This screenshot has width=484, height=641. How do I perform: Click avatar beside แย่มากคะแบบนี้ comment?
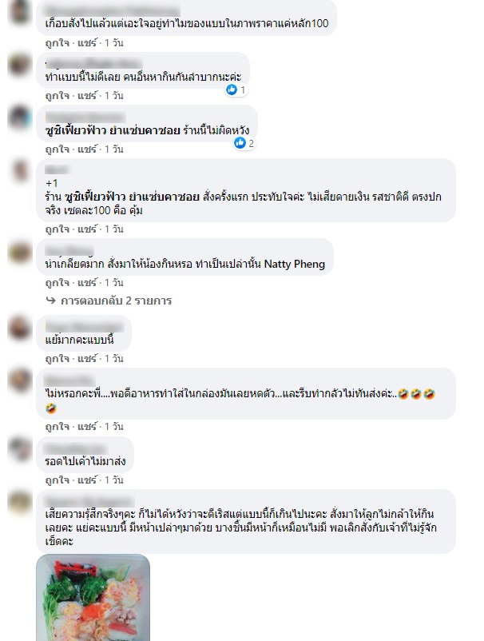[x=20, y=327]
